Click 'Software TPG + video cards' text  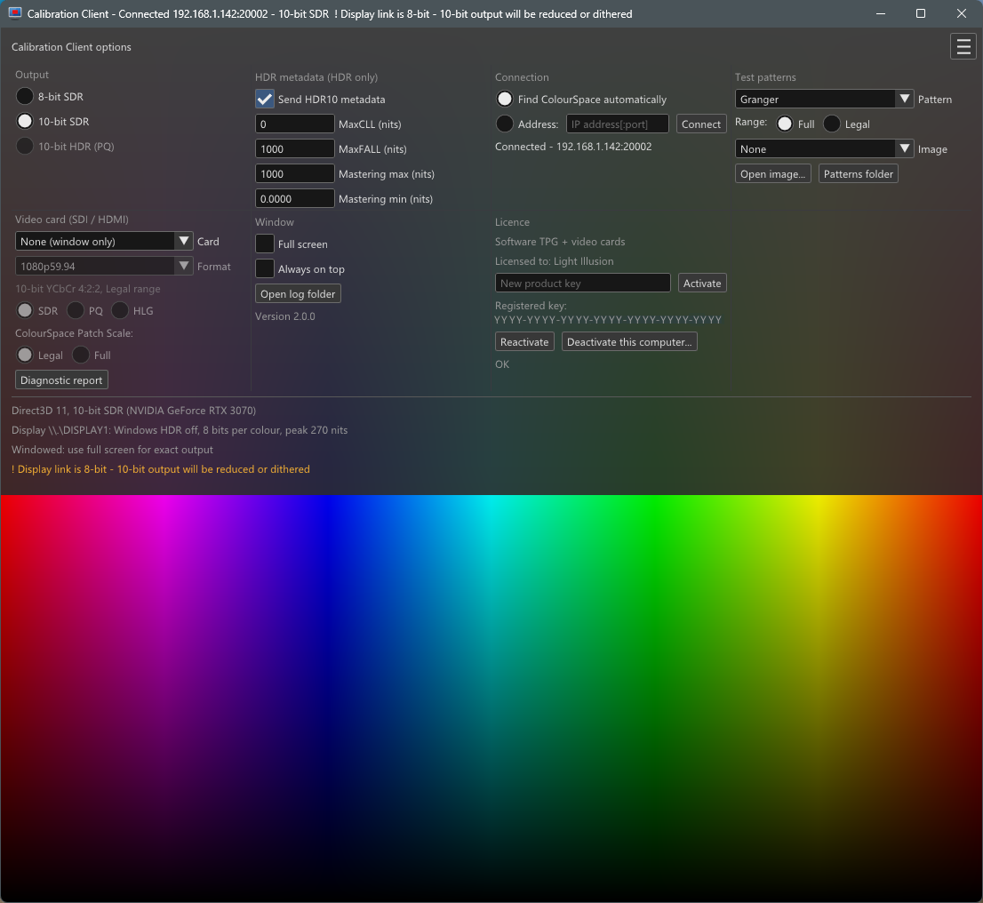point(560,242)
